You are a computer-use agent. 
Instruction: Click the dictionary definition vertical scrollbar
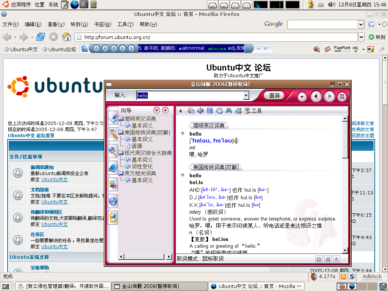tap(345, 185)
